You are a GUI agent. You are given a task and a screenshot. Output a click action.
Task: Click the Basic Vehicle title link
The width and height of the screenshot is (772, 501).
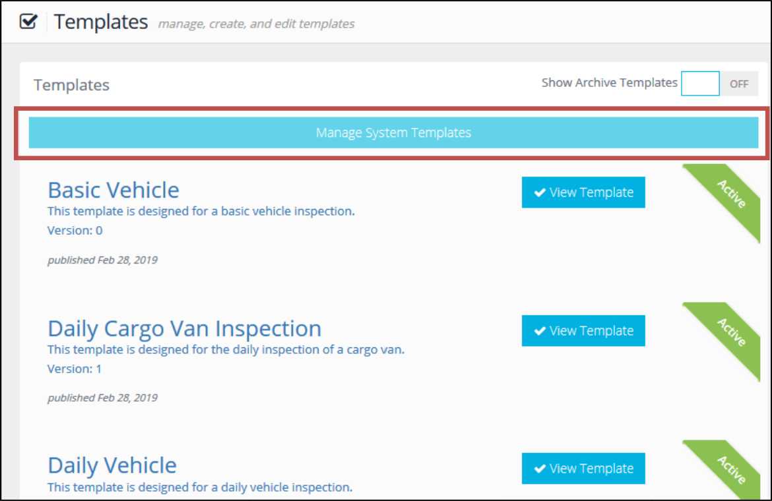coord(113,190)
